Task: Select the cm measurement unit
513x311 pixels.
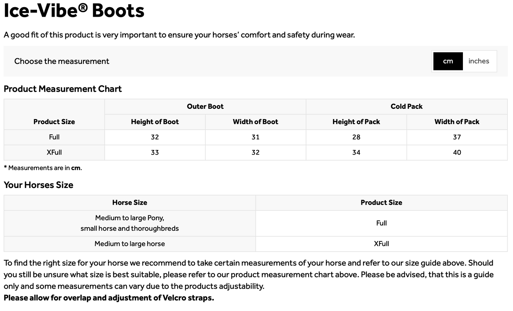Action: tap(448, 61)
